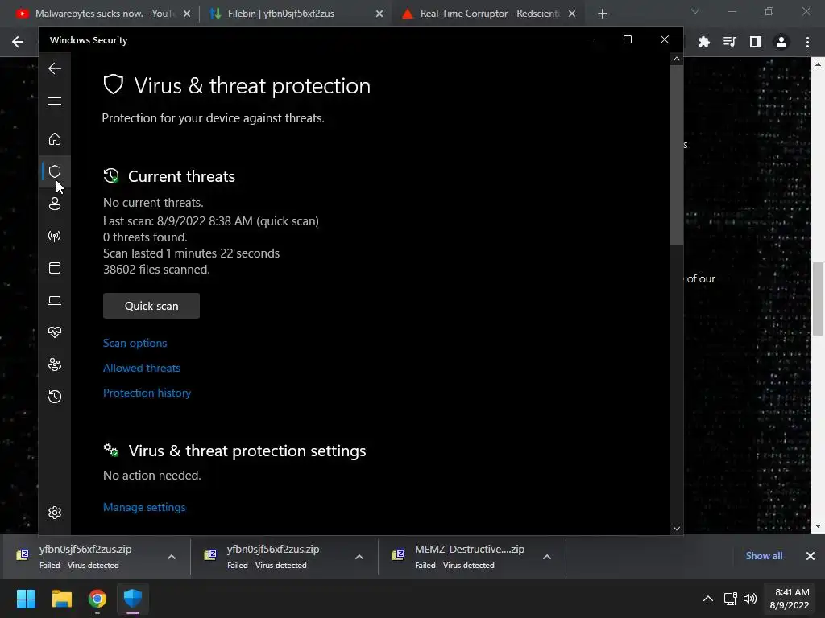Close the Filebin tab
825x618 pixels.
point(379,14)
